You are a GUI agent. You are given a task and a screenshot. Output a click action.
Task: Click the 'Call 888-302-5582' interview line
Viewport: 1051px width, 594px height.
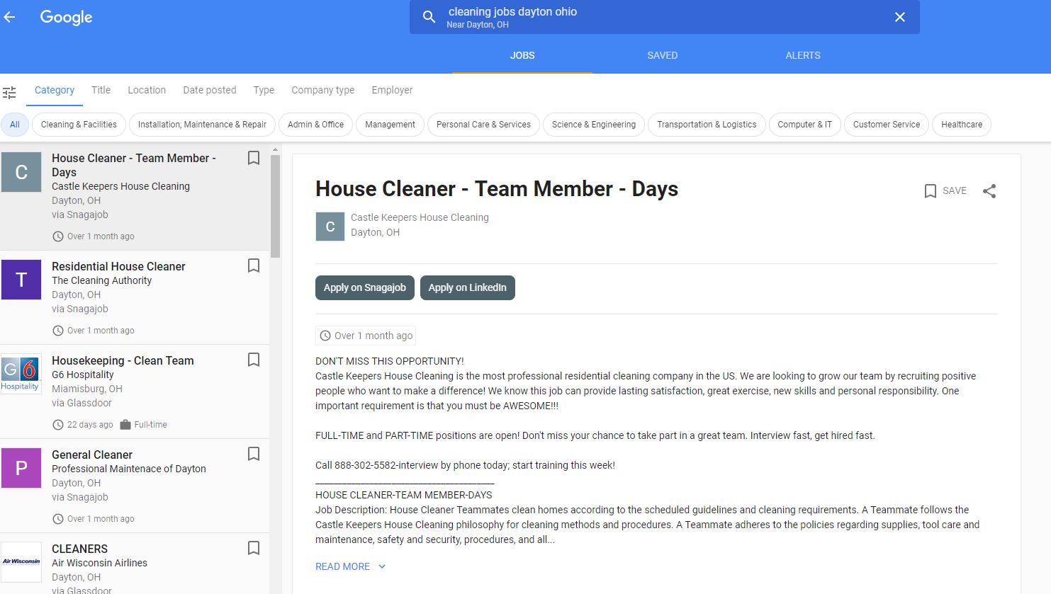point(465,465)
